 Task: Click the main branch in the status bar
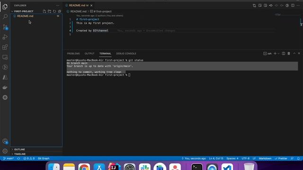(x=9, y=159)
